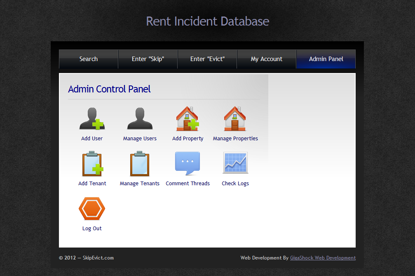Click the orange Log Out hexagon icon

(92, 209)
